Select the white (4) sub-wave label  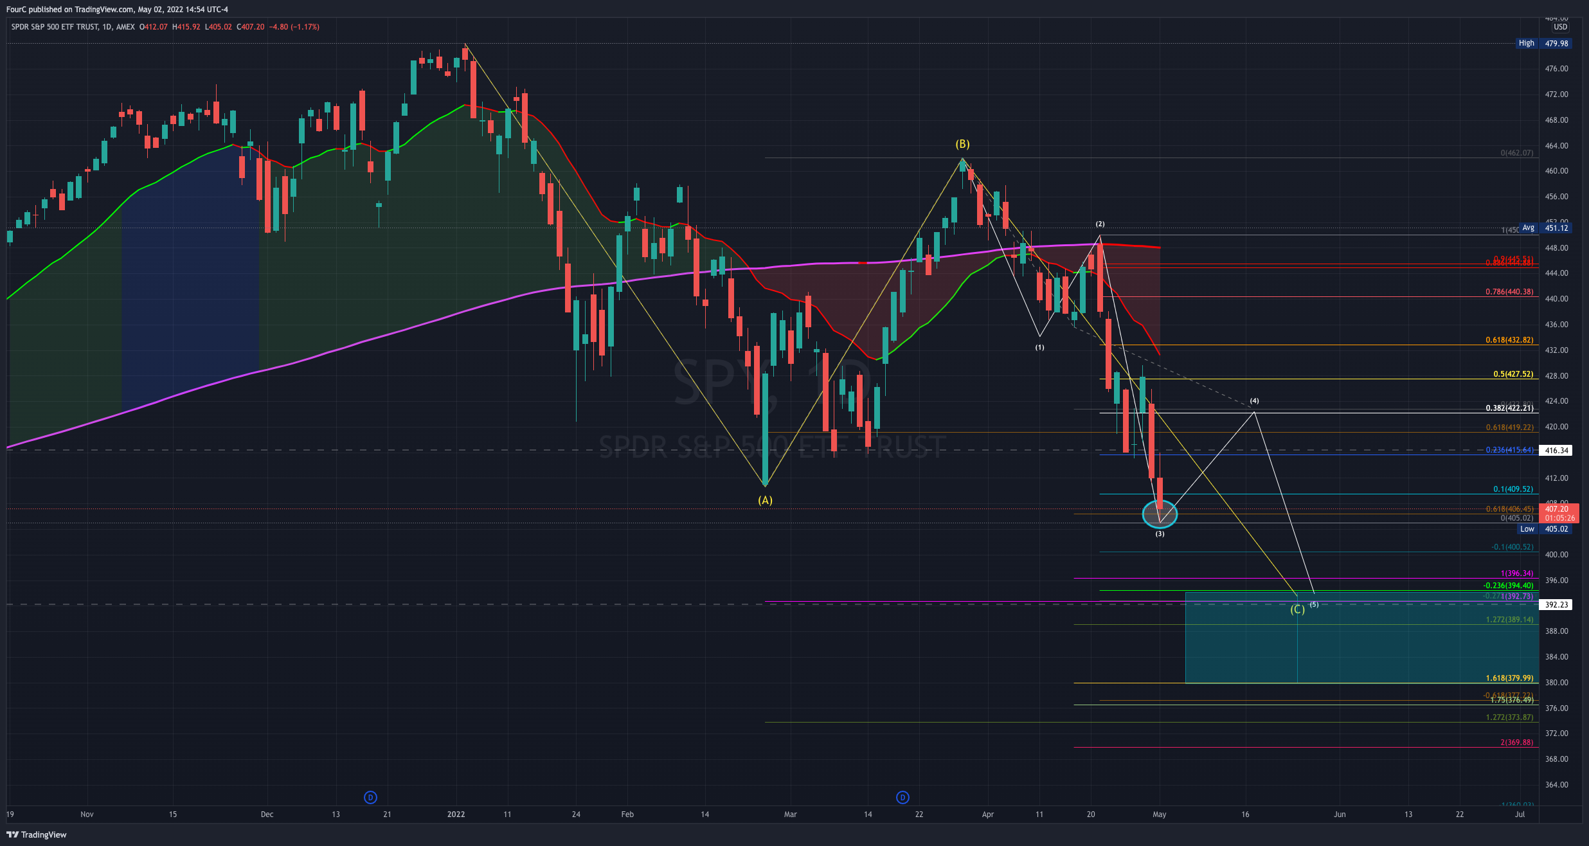pos(1254,401)
